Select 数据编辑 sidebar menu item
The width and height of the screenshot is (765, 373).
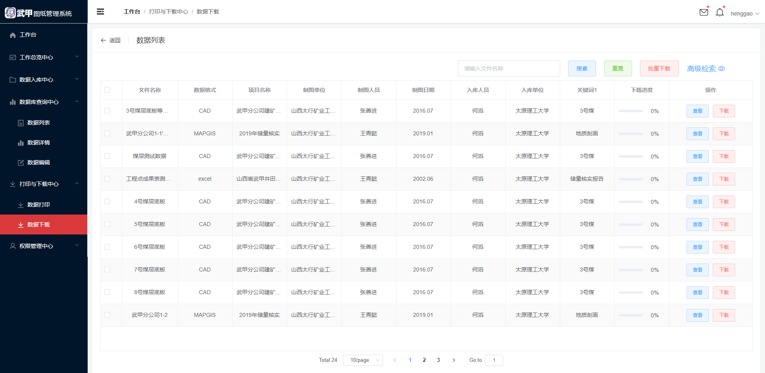click(39, 162)
